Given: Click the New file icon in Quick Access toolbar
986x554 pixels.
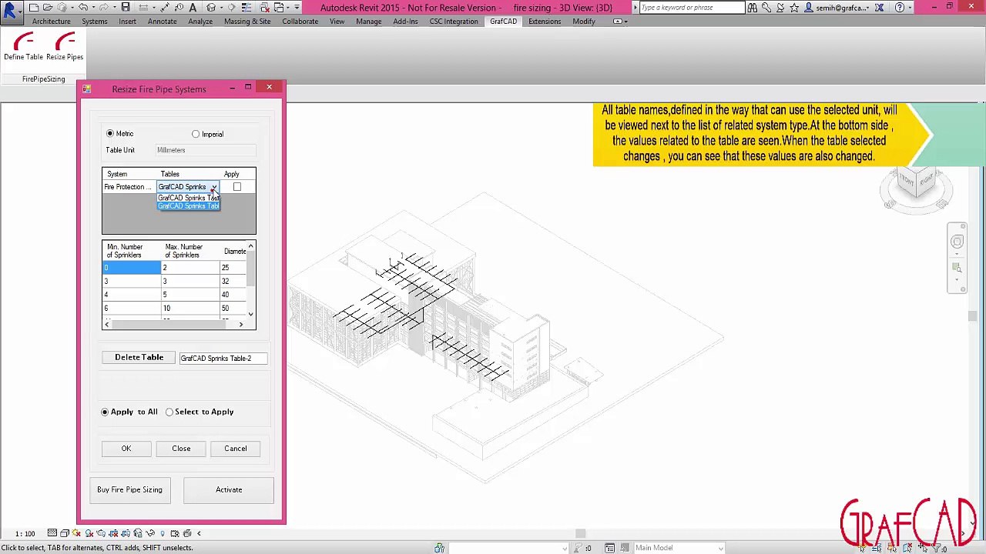Looking at the screenshot, I should (34, 8).
